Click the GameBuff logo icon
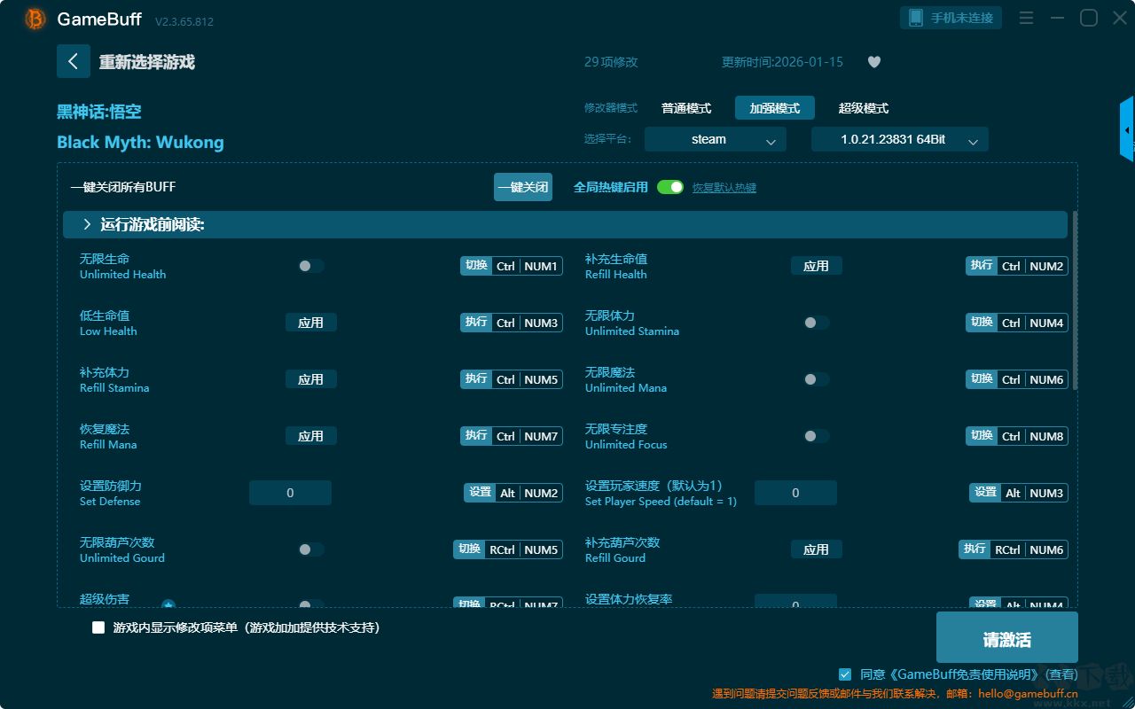 click(35, 19)
